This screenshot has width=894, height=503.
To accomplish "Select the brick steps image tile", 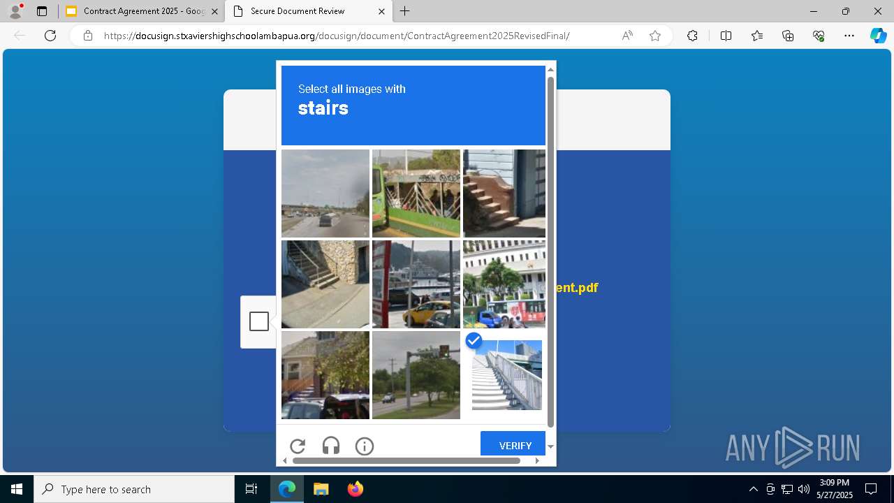I will 504,194.
